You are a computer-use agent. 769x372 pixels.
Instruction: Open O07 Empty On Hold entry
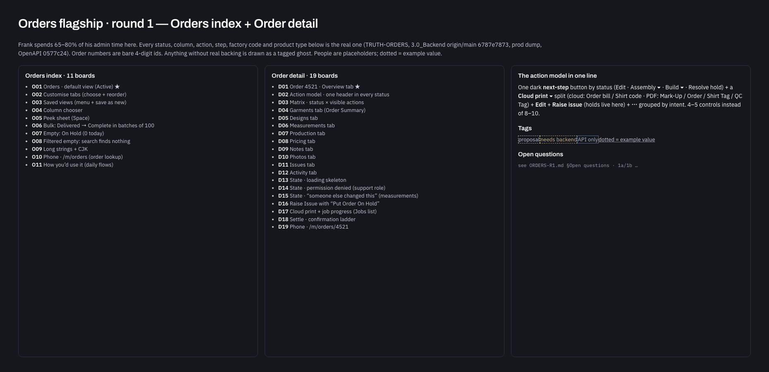[x=68, y=134]
